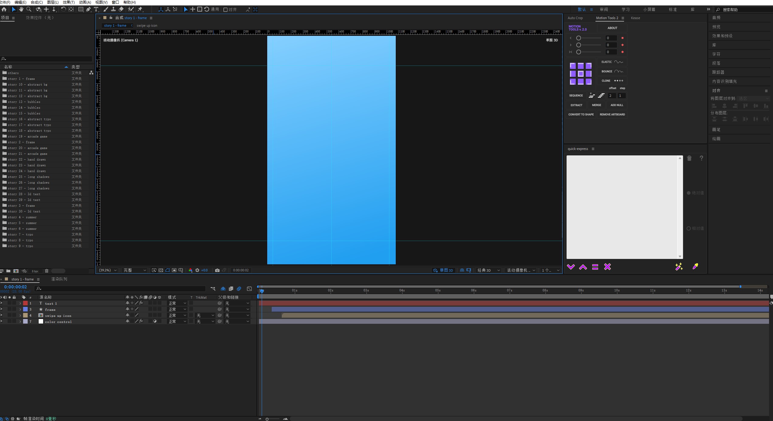773x421 pixels.
Task: Open the 效果(T) menu
Action: (x=68, y=2)
